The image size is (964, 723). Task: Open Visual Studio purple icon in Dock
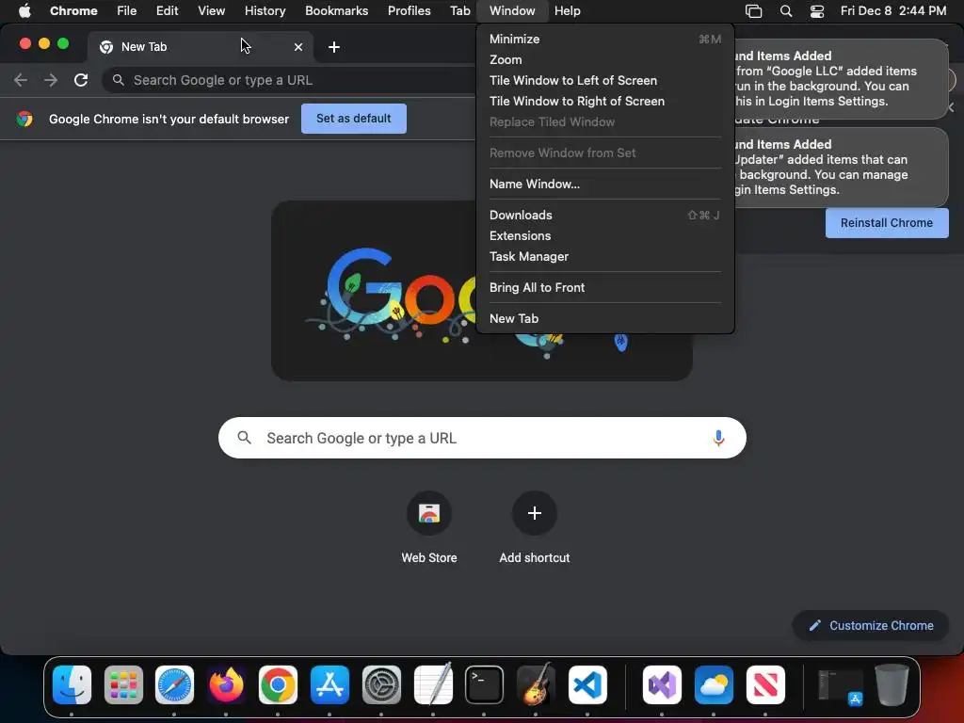pyautogui.click(x=662, y=684)
